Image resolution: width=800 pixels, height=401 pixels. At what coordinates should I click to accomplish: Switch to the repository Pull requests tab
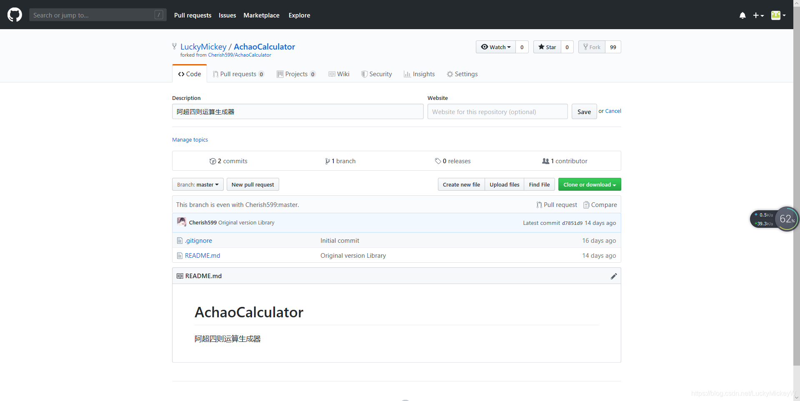(238, 74)
